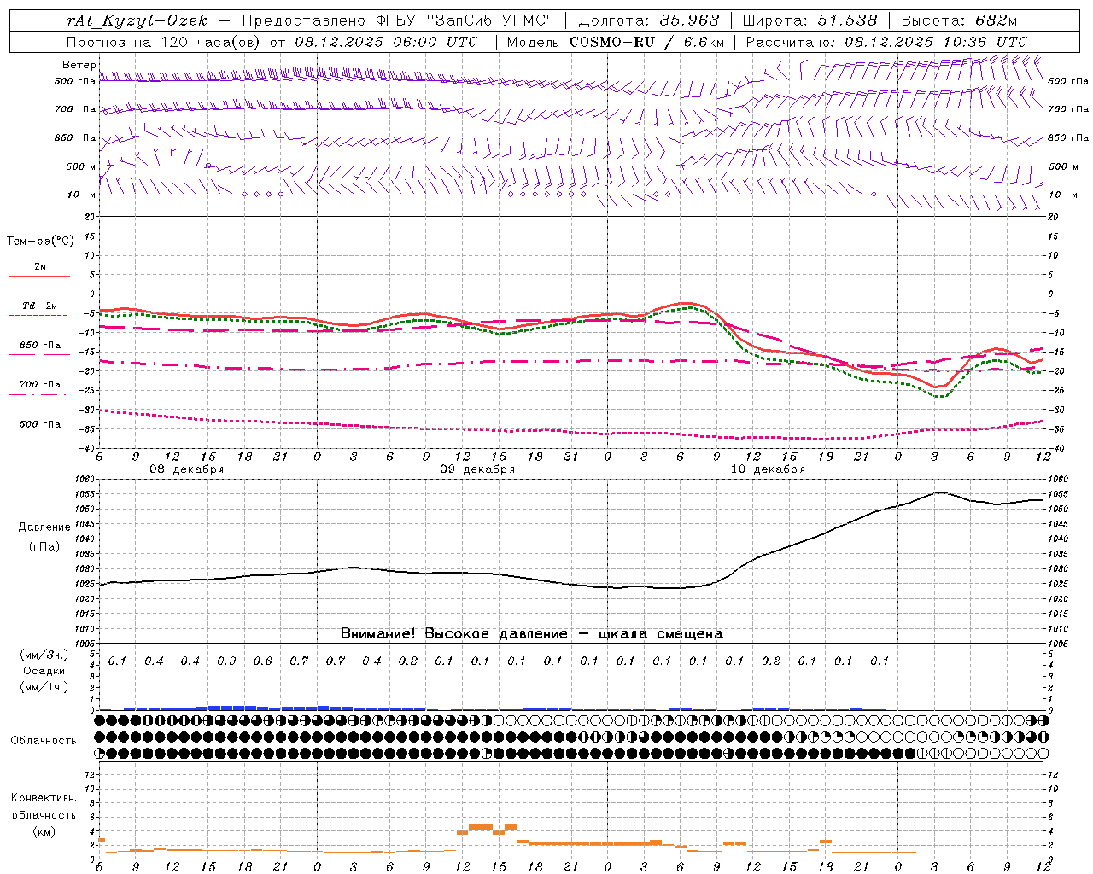Click the Тем-ра(°C) axis label

tap(40, 241)
